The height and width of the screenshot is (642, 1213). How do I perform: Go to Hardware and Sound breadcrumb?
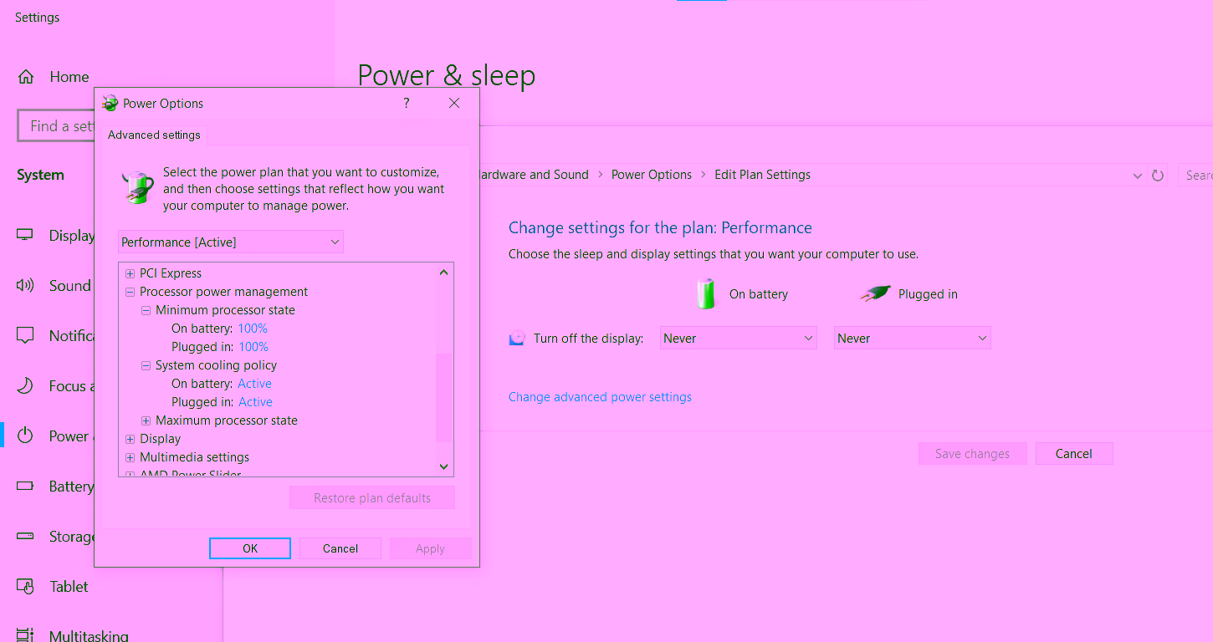pos(532,175)
